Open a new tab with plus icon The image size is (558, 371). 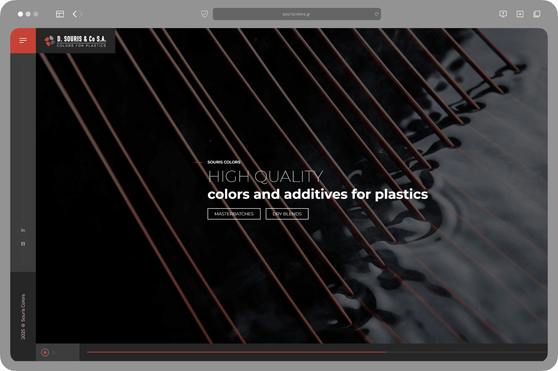520,14
